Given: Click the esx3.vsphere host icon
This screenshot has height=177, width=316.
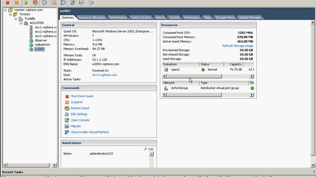Looking at the screenshot, I should click(x=31, y=36).
